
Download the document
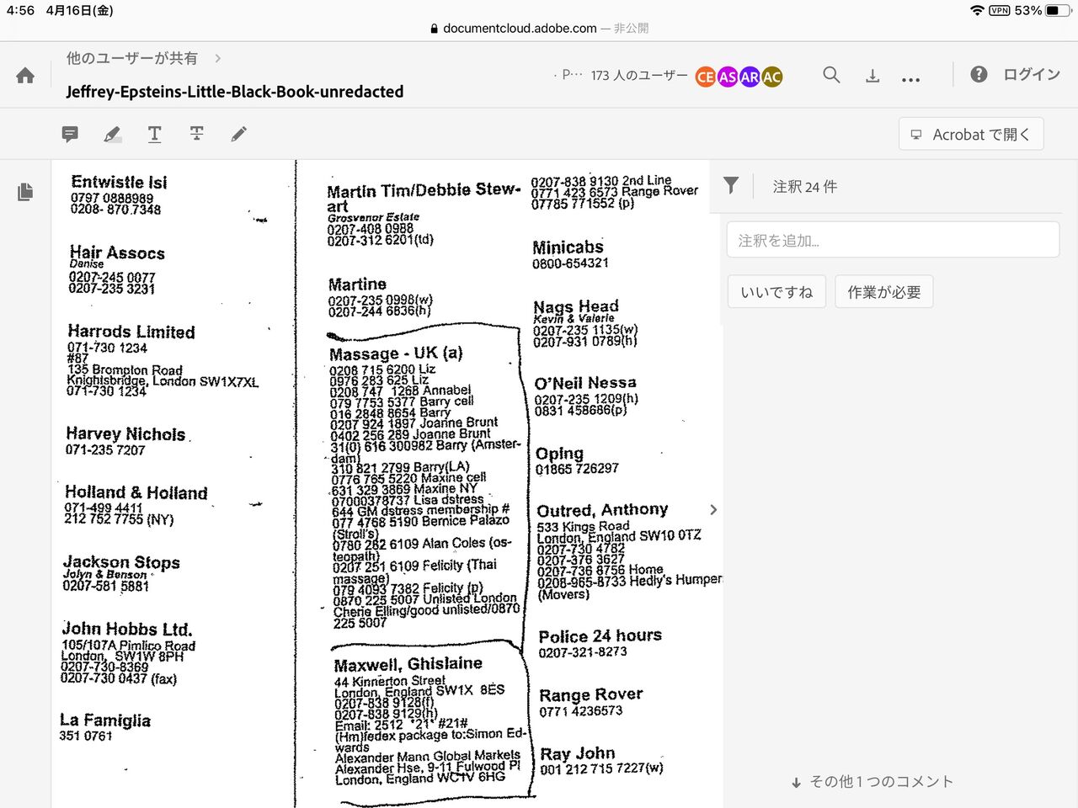873,76
